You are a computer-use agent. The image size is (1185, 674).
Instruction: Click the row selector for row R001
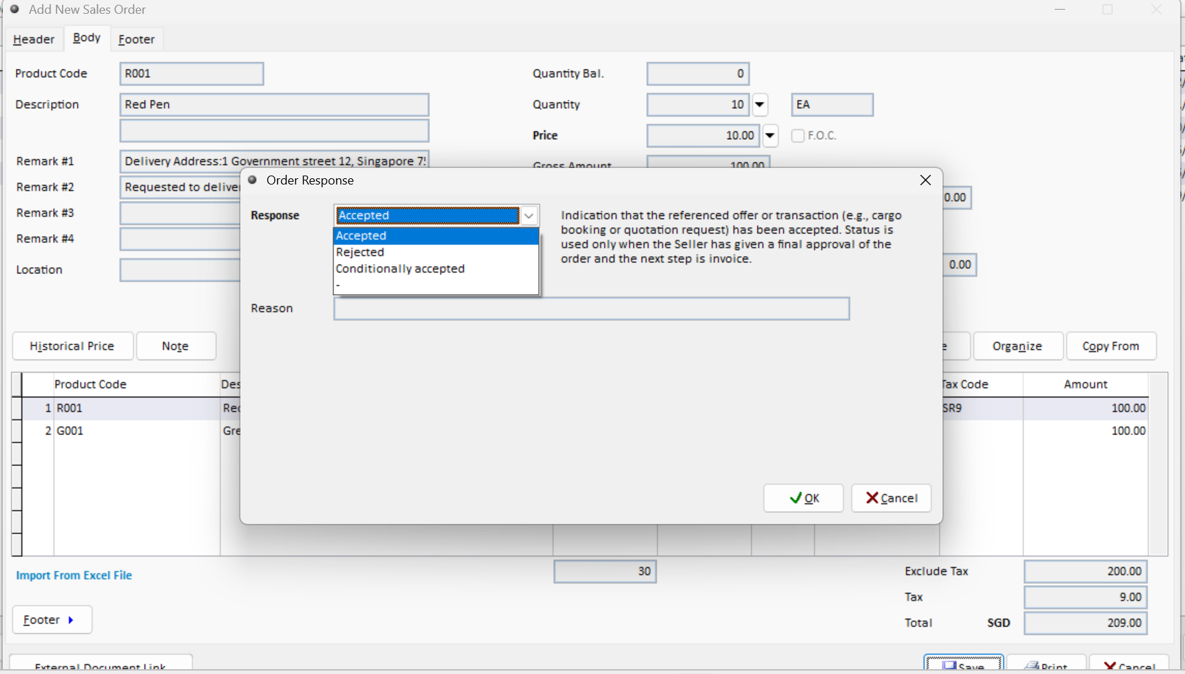(x=17, y=408)
